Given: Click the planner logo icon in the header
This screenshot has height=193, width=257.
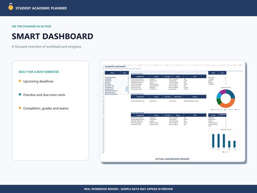Looking at the screenshot, I should pyautogui.click(x=11, y=7).
